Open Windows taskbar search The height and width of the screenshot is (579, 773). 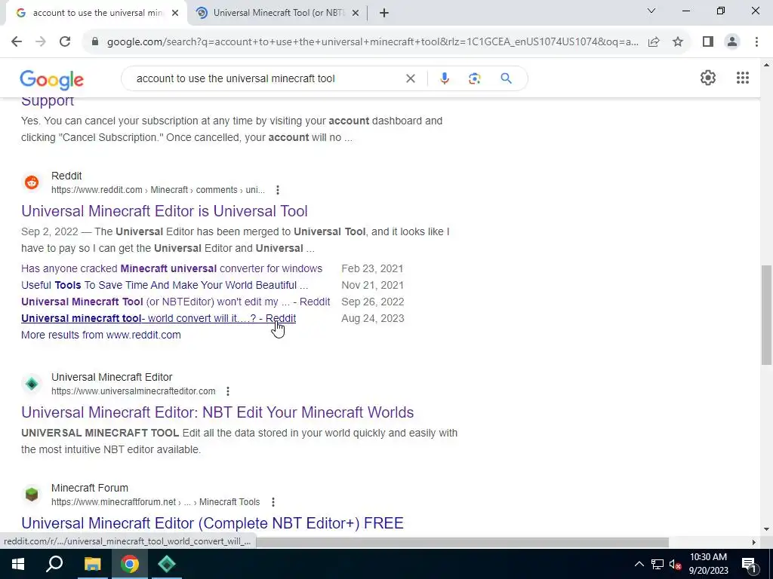(x=54, y=564)
